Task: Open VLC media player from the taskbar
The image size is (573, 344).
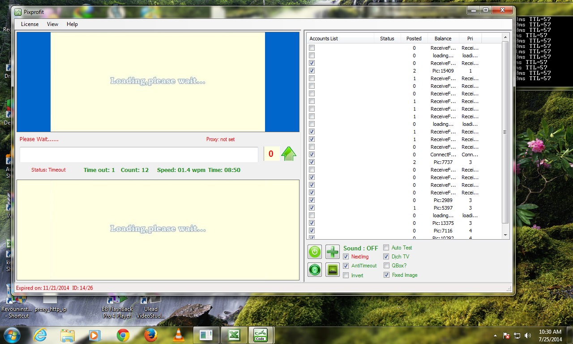Action: [x=179, y=335]
